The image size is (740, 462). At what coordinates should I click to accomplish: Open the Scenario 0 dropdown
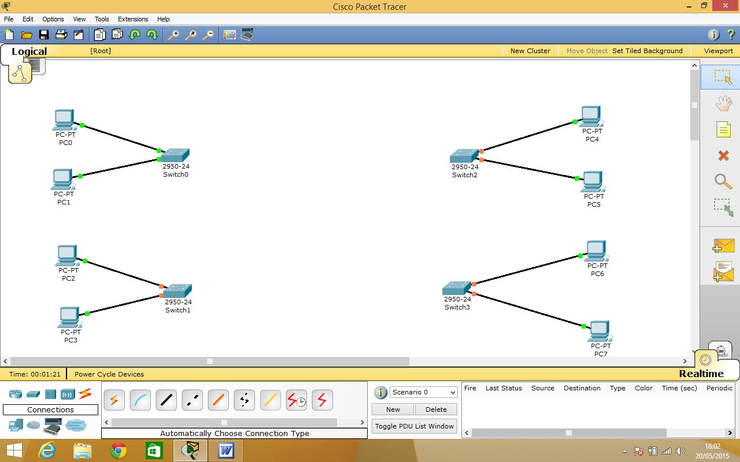coord(424,392)
